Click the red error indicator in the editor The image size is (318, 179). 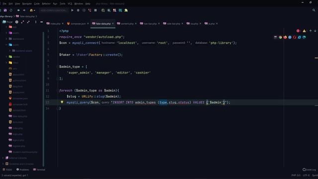click(298, 31)
